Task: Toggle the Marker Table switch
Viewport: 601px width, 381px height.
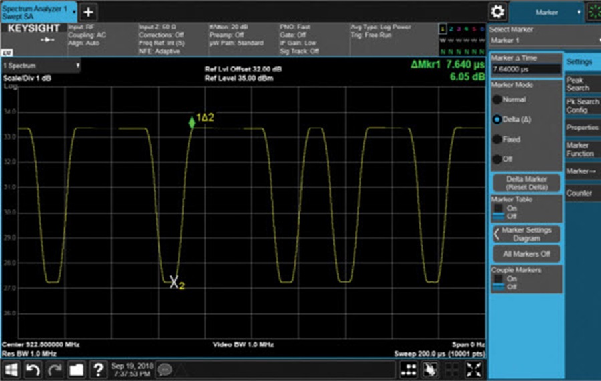Action: pyautogui.click(x=499, y=212)
